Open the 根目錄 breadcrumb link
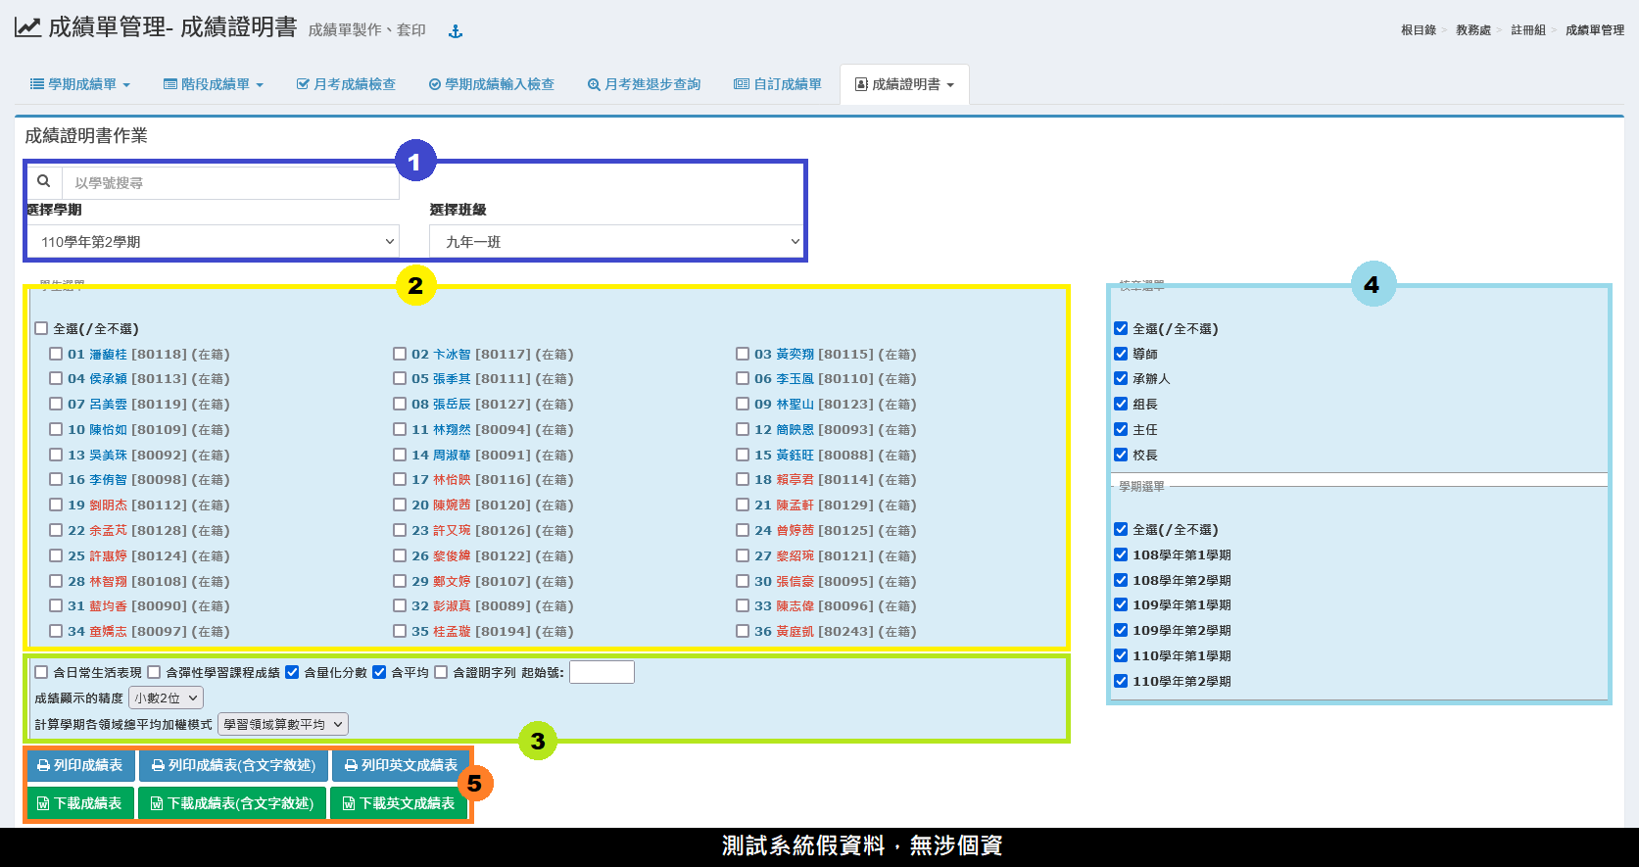The width and height of the screenshot is (1639, 867). (x=1418, y=30)
